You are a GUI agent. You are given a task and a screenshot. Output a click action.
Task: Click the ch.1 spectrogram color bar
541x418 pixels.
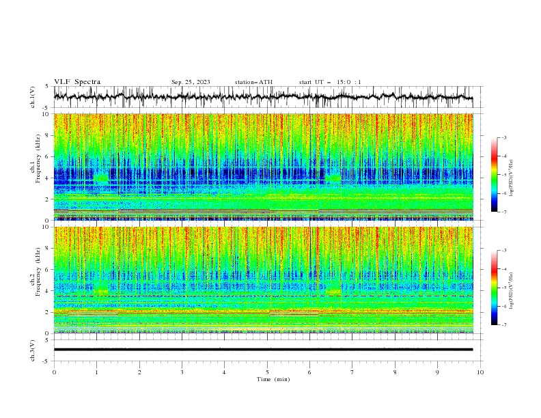494,175
